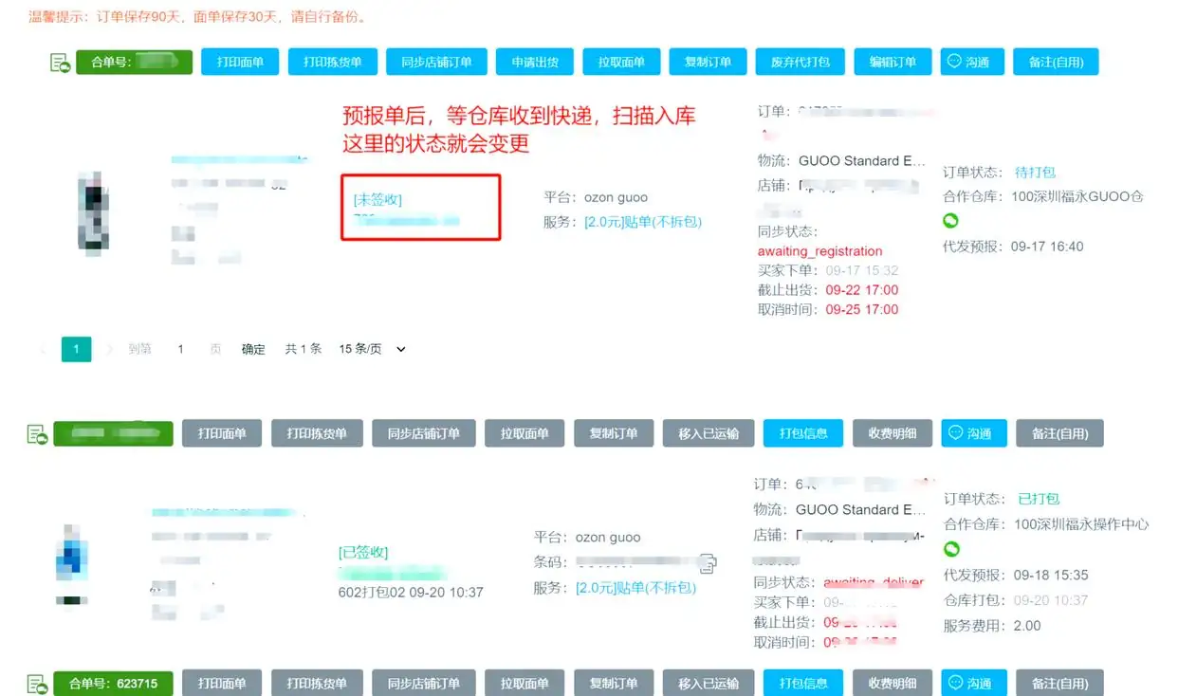
Task: Collapse pagination previous-page chevron
Action: point(42,349)
